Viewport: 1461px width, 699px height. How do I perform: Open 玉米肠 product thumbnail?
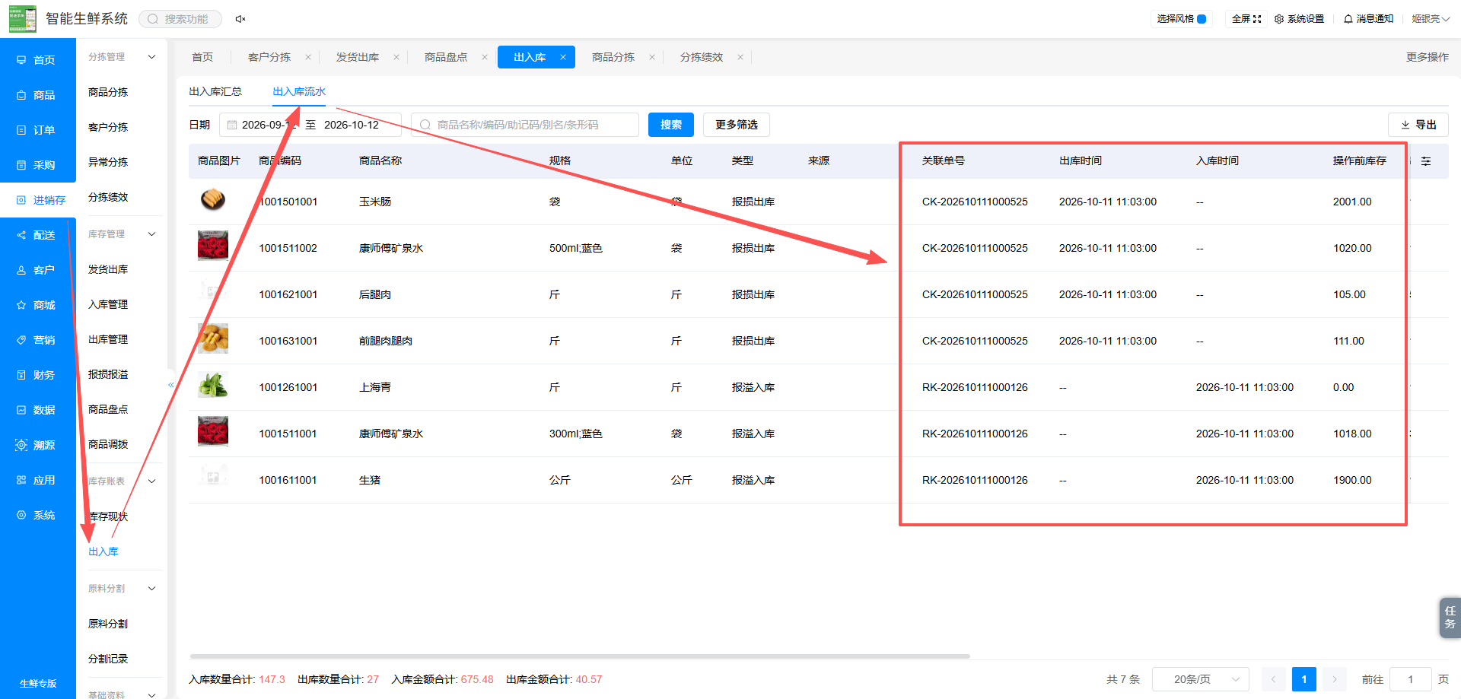tap(213, 199)
